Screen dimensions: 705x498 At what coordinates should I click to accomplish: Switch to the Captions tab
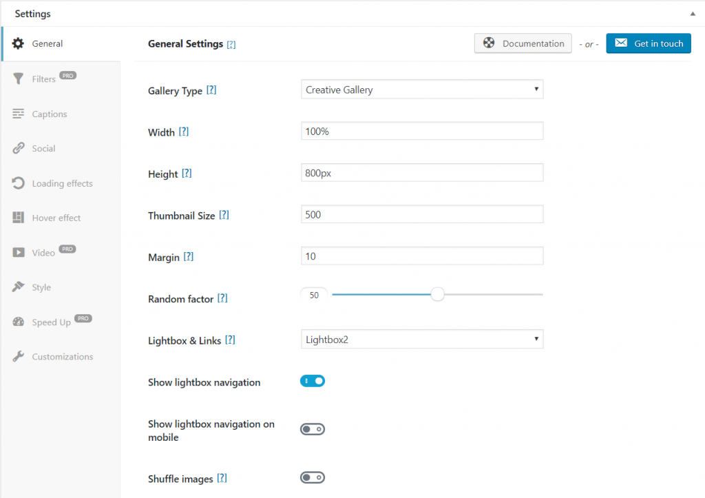[61, 114]
